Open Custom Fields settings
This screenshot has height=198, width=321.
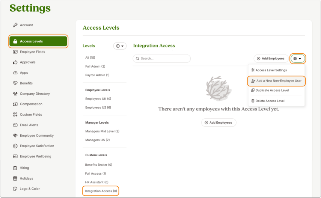click(x=31, y=114)
